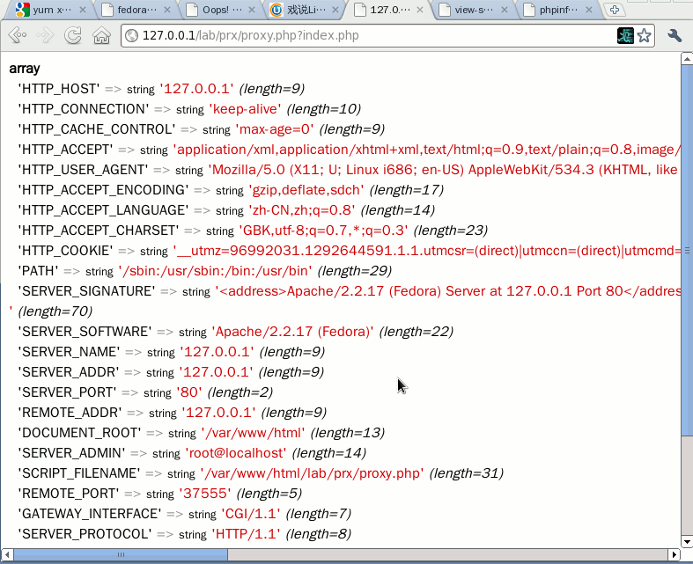Click the '(length=70)' text

tap(55, 311)
